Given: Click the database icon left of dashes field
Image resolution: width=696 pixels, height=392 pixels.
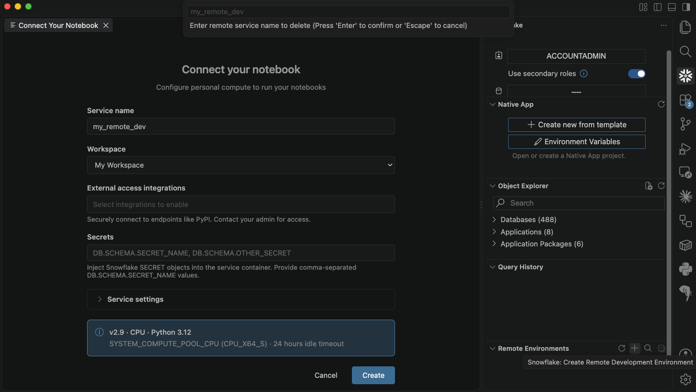Looking at the screenshot, I should click(499, 91).
